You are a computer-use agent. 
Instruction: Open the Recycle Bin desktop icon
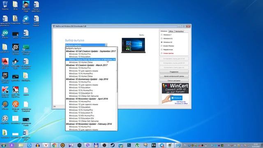point(5,5)
